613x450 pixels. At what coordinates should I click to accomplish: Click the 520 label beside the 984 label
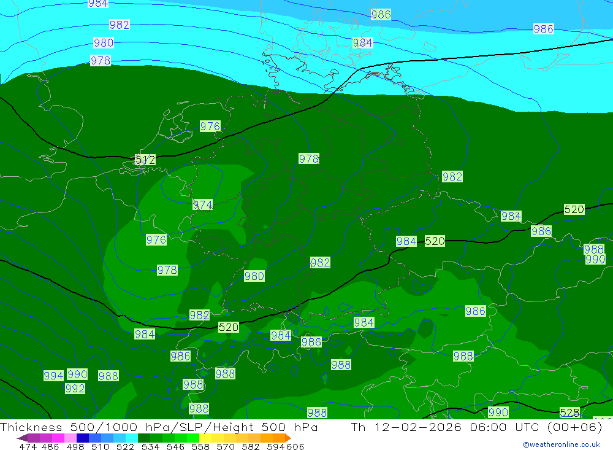(x=435, y=241)
